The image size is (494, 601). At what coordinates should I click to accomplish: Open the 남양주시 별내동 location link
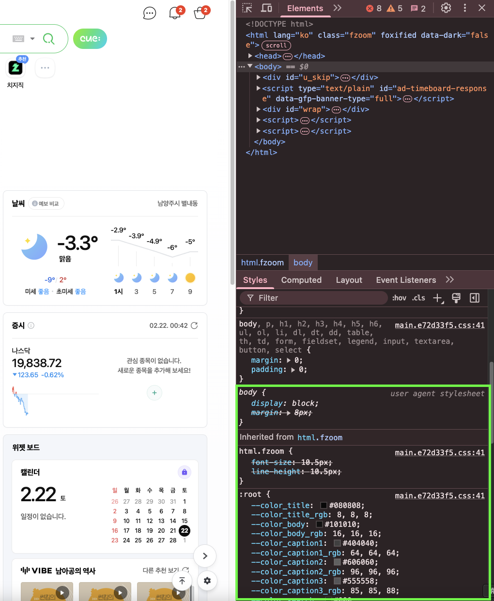click(x=177, y=203)
